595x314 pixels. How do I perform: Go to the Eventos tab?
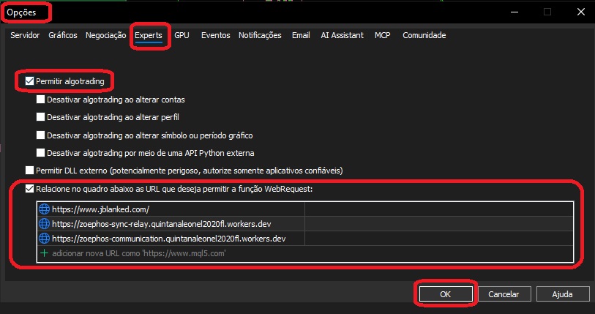pyautogui.click(x=216, y=35)
